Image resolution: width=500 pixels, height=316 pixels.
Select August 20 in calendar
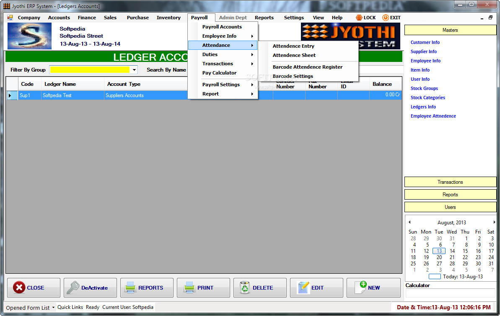tap(439, 257)
